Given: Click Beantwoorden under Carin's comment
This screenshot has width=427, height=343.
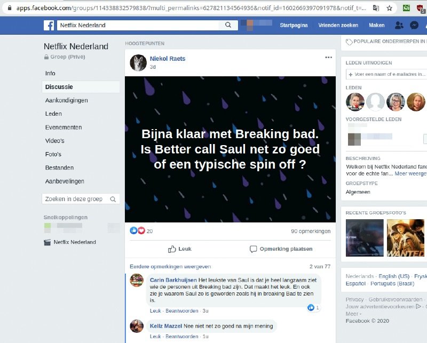Looking at the screenshot, I should pyautogui.click(x=182, y=311).
